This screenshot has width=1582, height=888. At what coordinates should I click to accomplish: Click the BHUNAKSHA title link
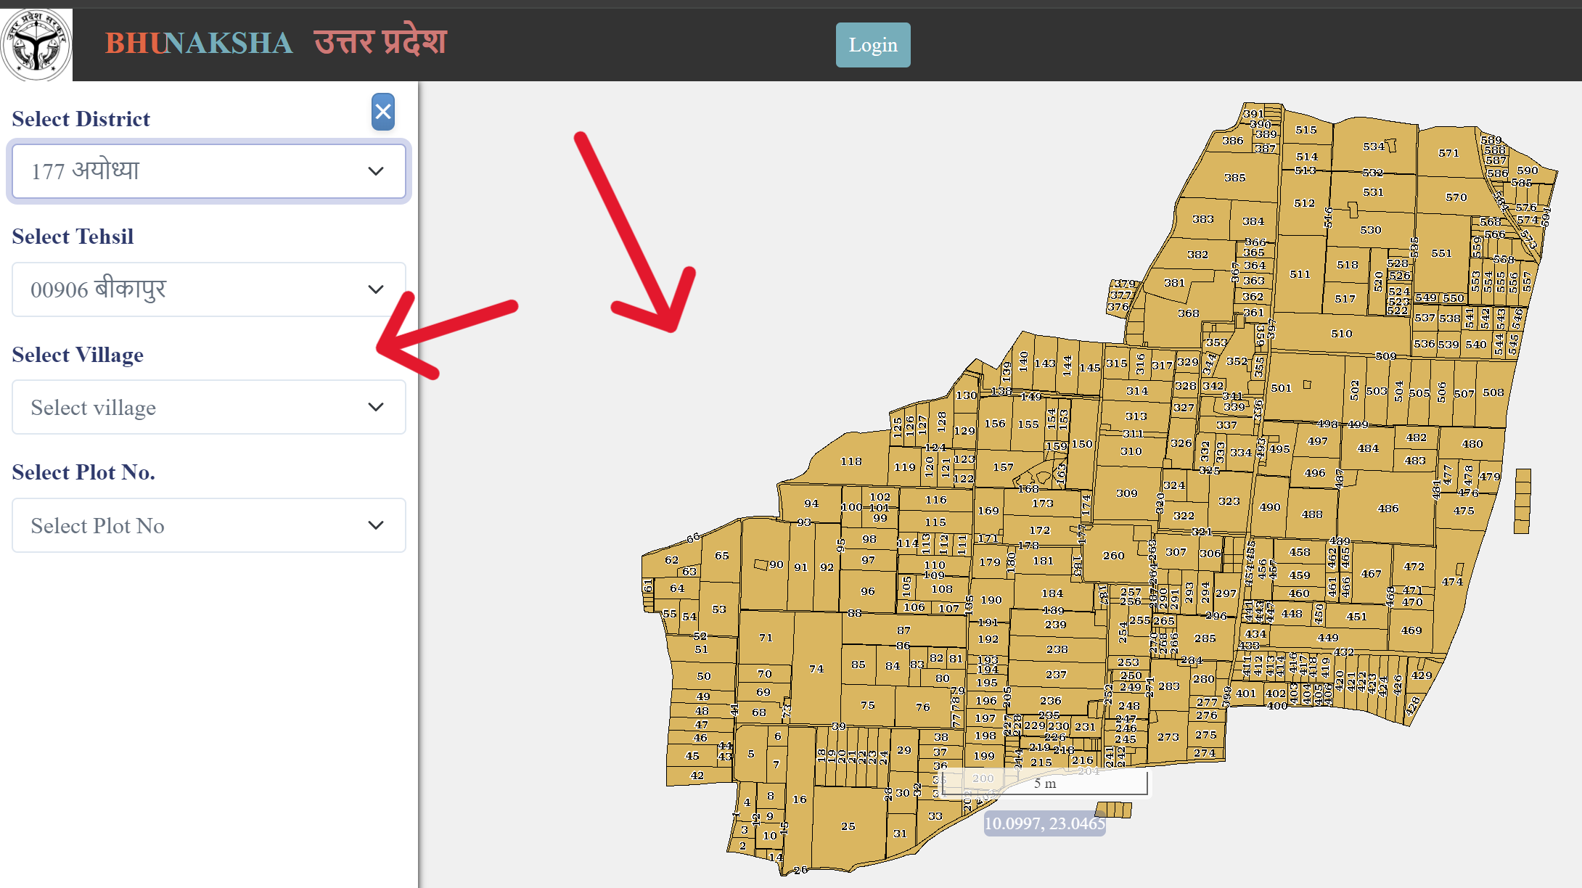[x=199, y=44]
